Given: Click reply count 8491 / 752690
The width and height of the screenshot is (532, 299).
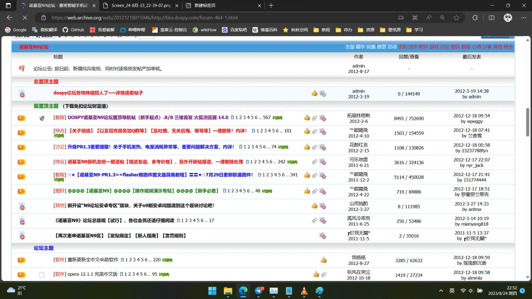Looking at the screenshot, I should click(x=409, y=118).
